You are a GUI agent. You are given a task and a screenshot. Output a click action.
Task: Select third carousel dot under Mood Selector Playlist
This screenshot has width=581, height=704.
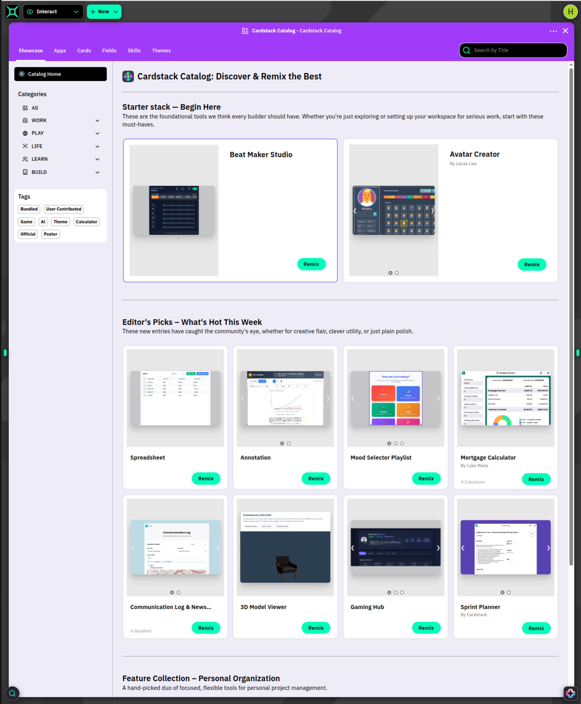[x=402, y=443]
